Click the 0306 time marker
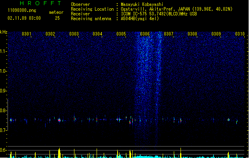 click(145, 34)
